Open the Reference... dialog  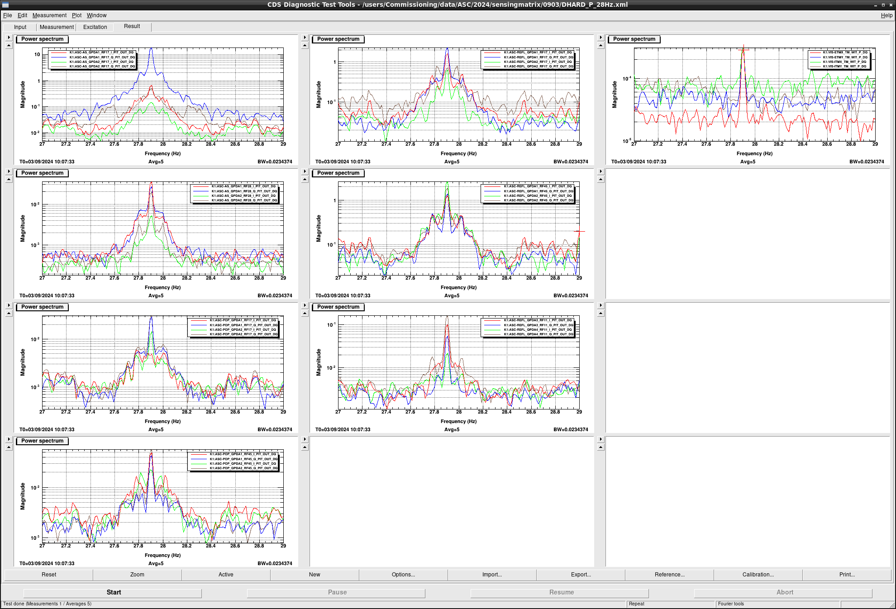coord(669,575)
